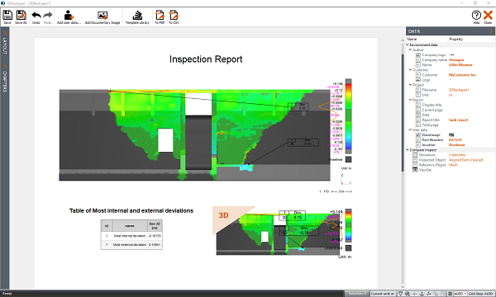Screen dimensions: 496x297
Task: Undo the last action
Action: point(36,16)
